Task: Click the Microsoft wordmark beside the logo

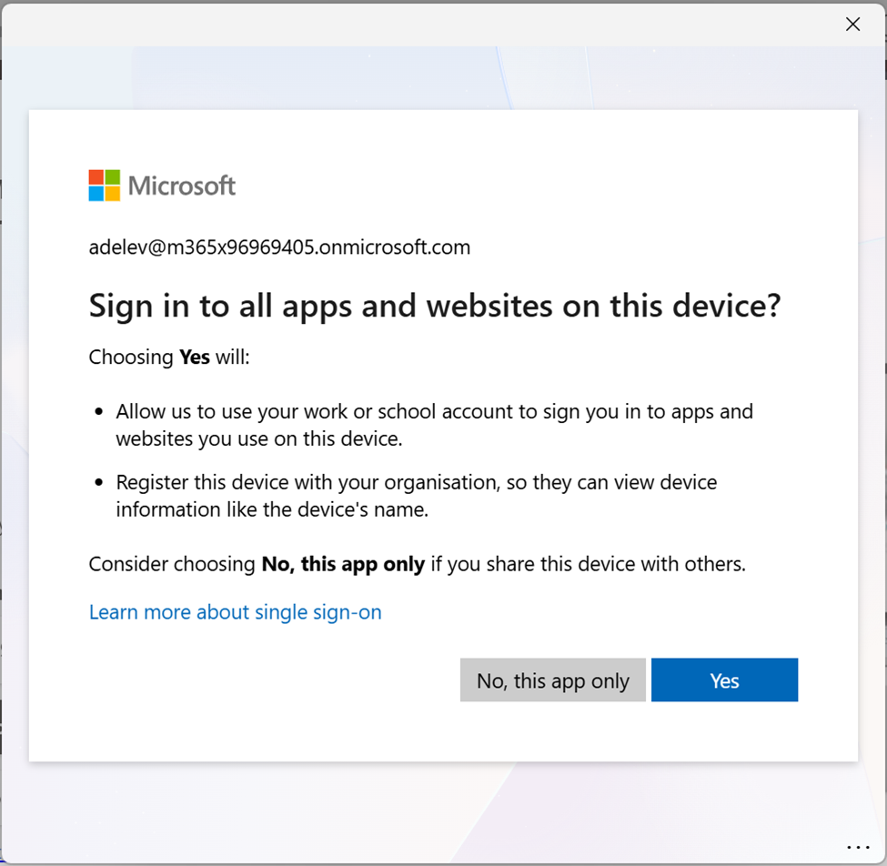Action: click(181, 186)
